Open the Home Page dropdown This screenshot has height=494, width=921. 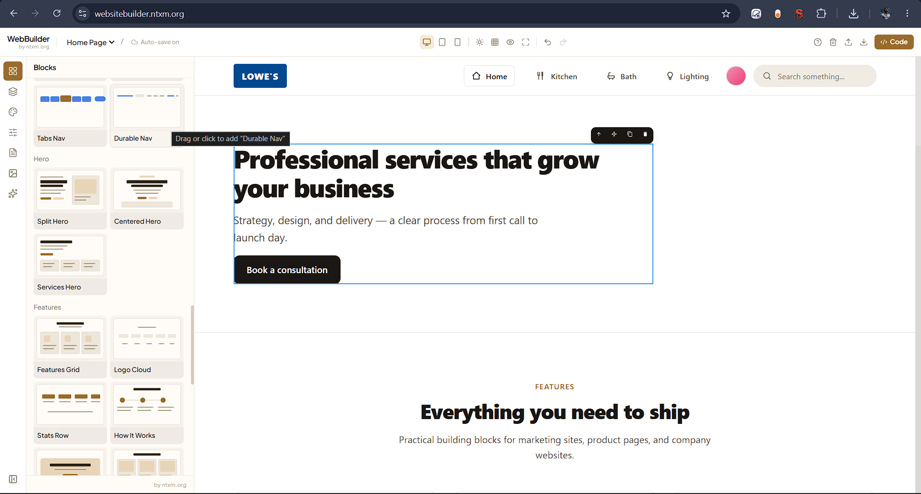tap(91, 42)
